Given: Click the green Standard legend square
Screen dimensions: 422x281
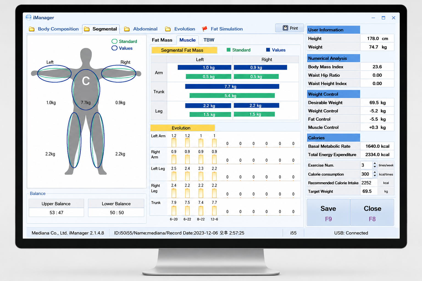Looking at the screenshot, I should click(x=229, y=50).
